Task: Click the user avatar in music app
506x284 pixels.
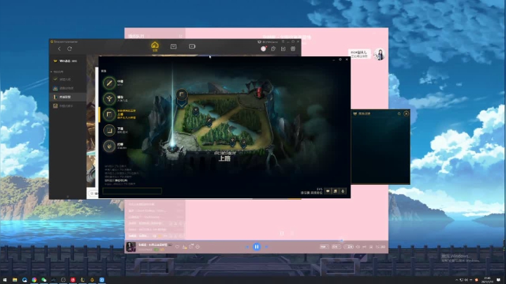Action: [379, 54]
